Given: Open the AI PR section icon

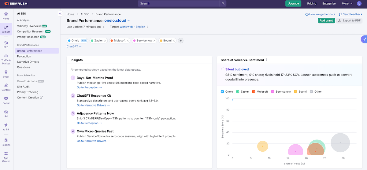Looking at the screenshot, I should pos(6,127).
